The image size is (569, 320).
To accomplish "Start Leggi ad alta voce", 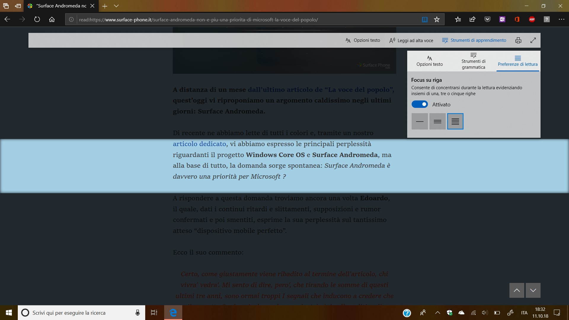I will tap(411, 40).
